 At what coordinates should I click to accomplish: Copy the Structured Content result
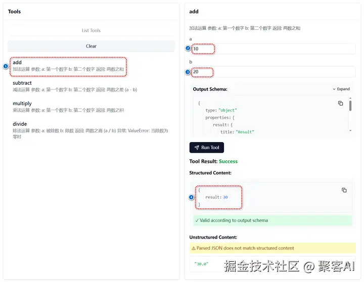pos(344,190)
